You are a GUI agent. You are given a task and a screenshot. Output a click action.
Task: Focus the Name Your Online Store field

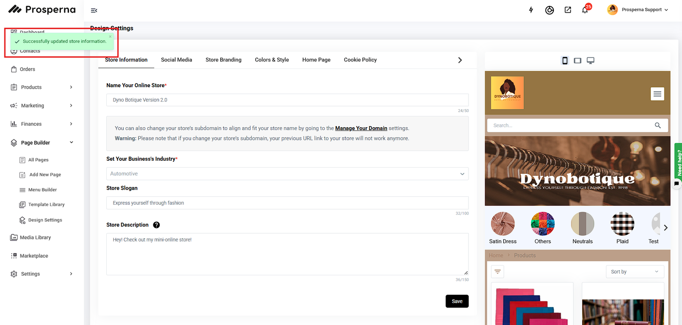(287, 100)
